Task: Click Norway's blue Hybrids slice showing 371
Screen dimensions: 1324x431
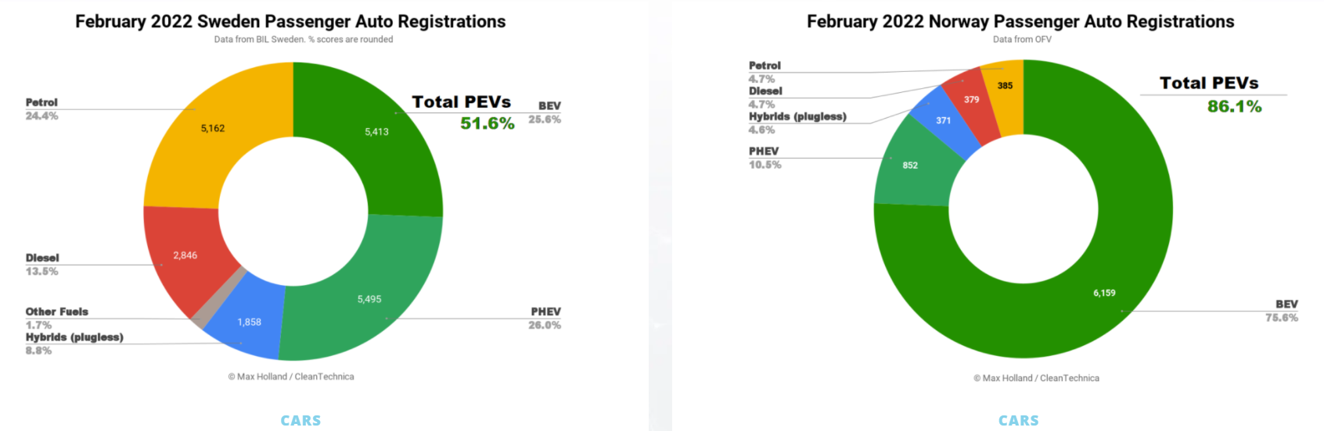Action: pyautogui.click(x=943, y=120)
